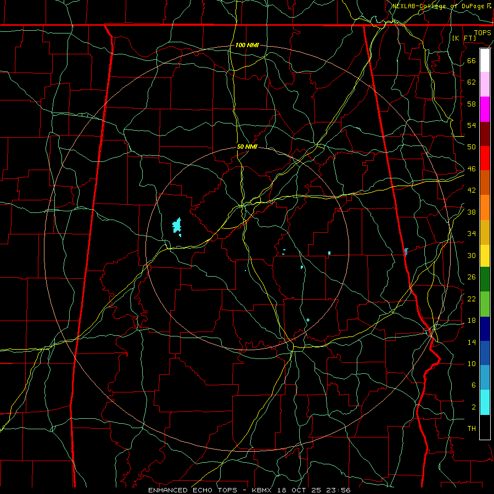Click the 'TH' threshold legend label

471,429
